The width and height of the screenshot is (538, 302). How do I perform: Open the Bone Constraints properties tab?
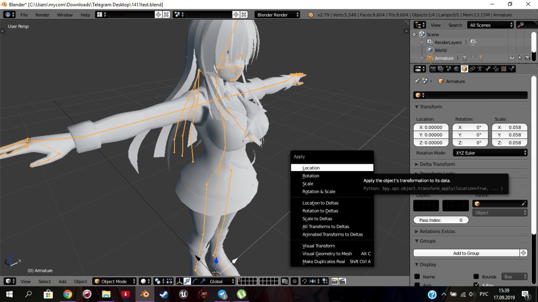pyautogui.click(x=496, y=68)
